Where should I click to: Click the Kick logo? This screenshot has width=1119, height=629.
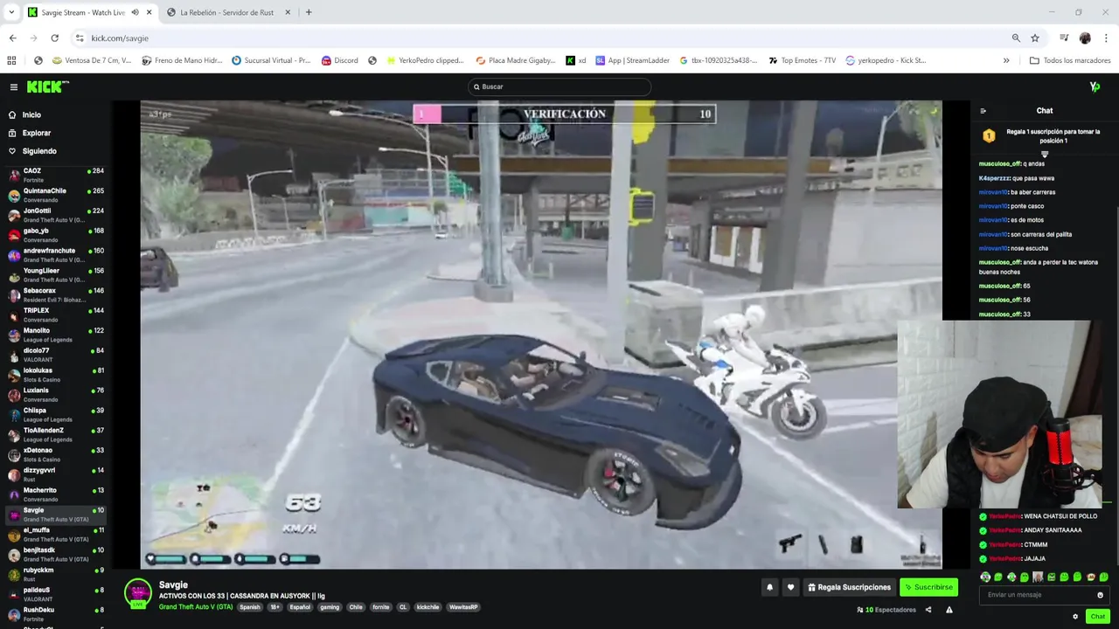pos(47,86)
